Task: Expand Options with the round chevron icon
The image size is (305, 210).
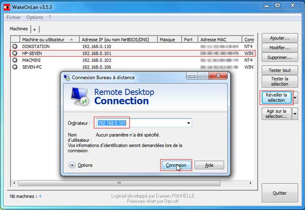Action: click(72, 165)
